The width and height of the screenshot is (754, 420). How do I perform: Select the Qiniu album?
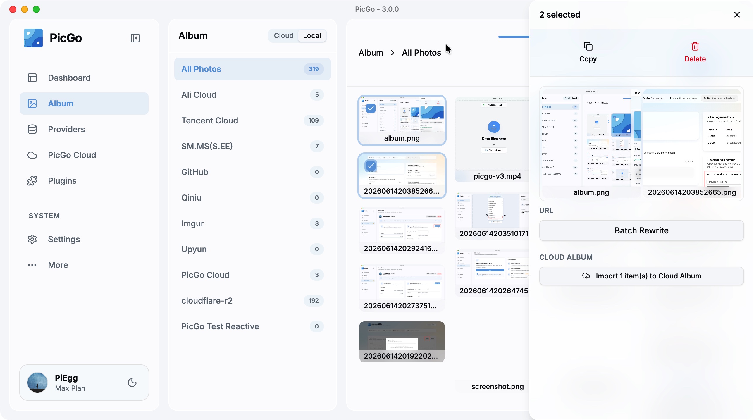(253, 198)
